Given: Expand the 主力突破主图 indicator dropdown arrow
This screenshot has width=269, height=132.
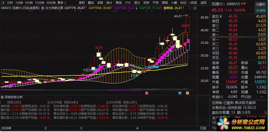Looking at the screenshot, I should [43, 8].
